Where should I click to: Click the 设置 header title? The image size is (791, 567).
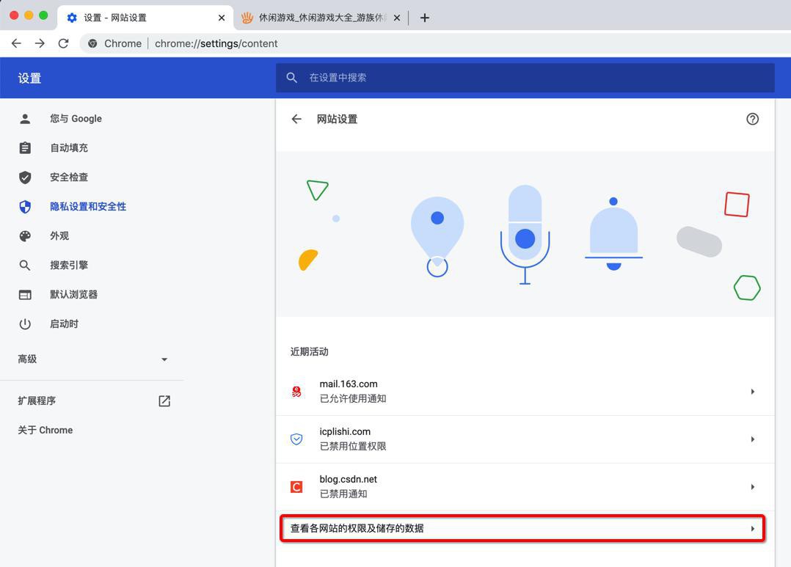click(x=30, y=78)
